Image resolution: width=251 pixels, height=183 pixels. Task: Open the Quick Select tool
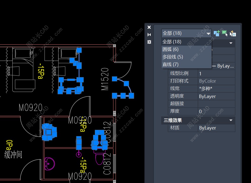point(233,33)
